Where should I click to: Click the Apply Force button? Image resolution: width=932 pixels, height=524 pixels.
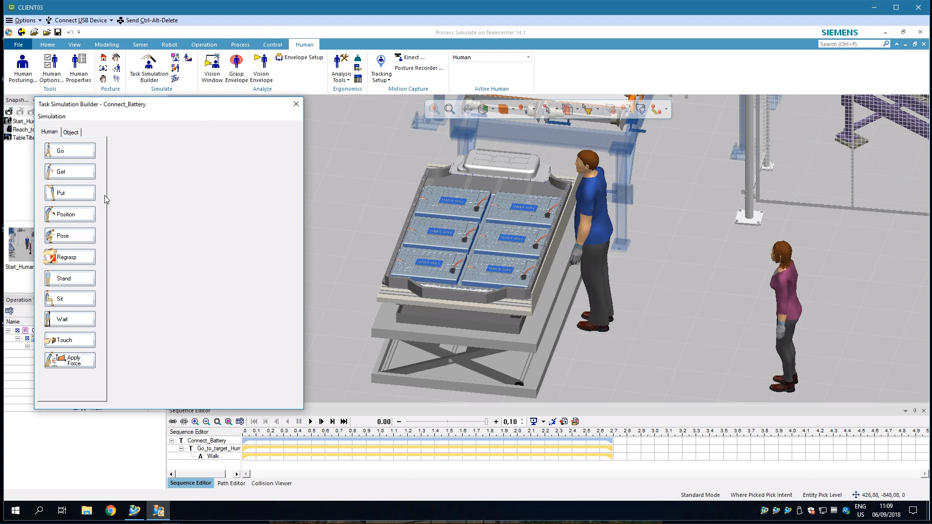click(x=70, y=360)
